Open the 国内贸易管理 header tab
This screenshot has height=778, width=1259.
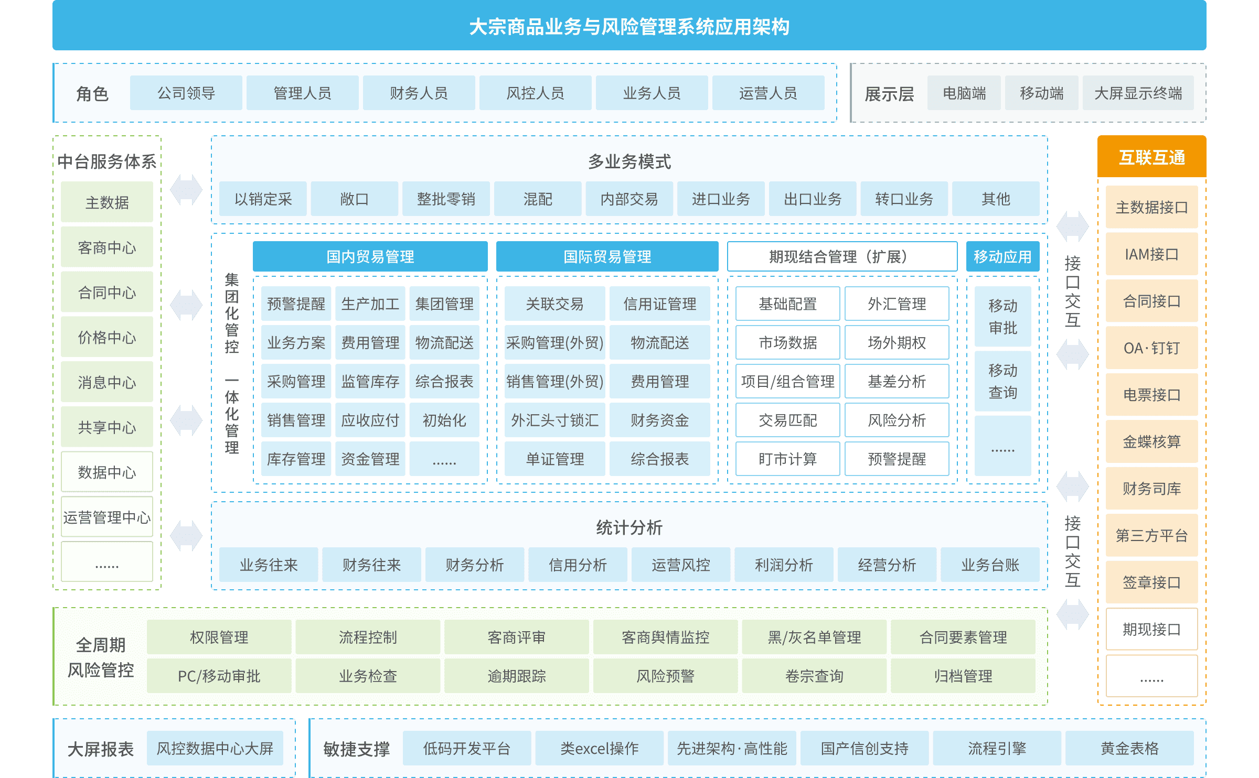click(370, 257)
